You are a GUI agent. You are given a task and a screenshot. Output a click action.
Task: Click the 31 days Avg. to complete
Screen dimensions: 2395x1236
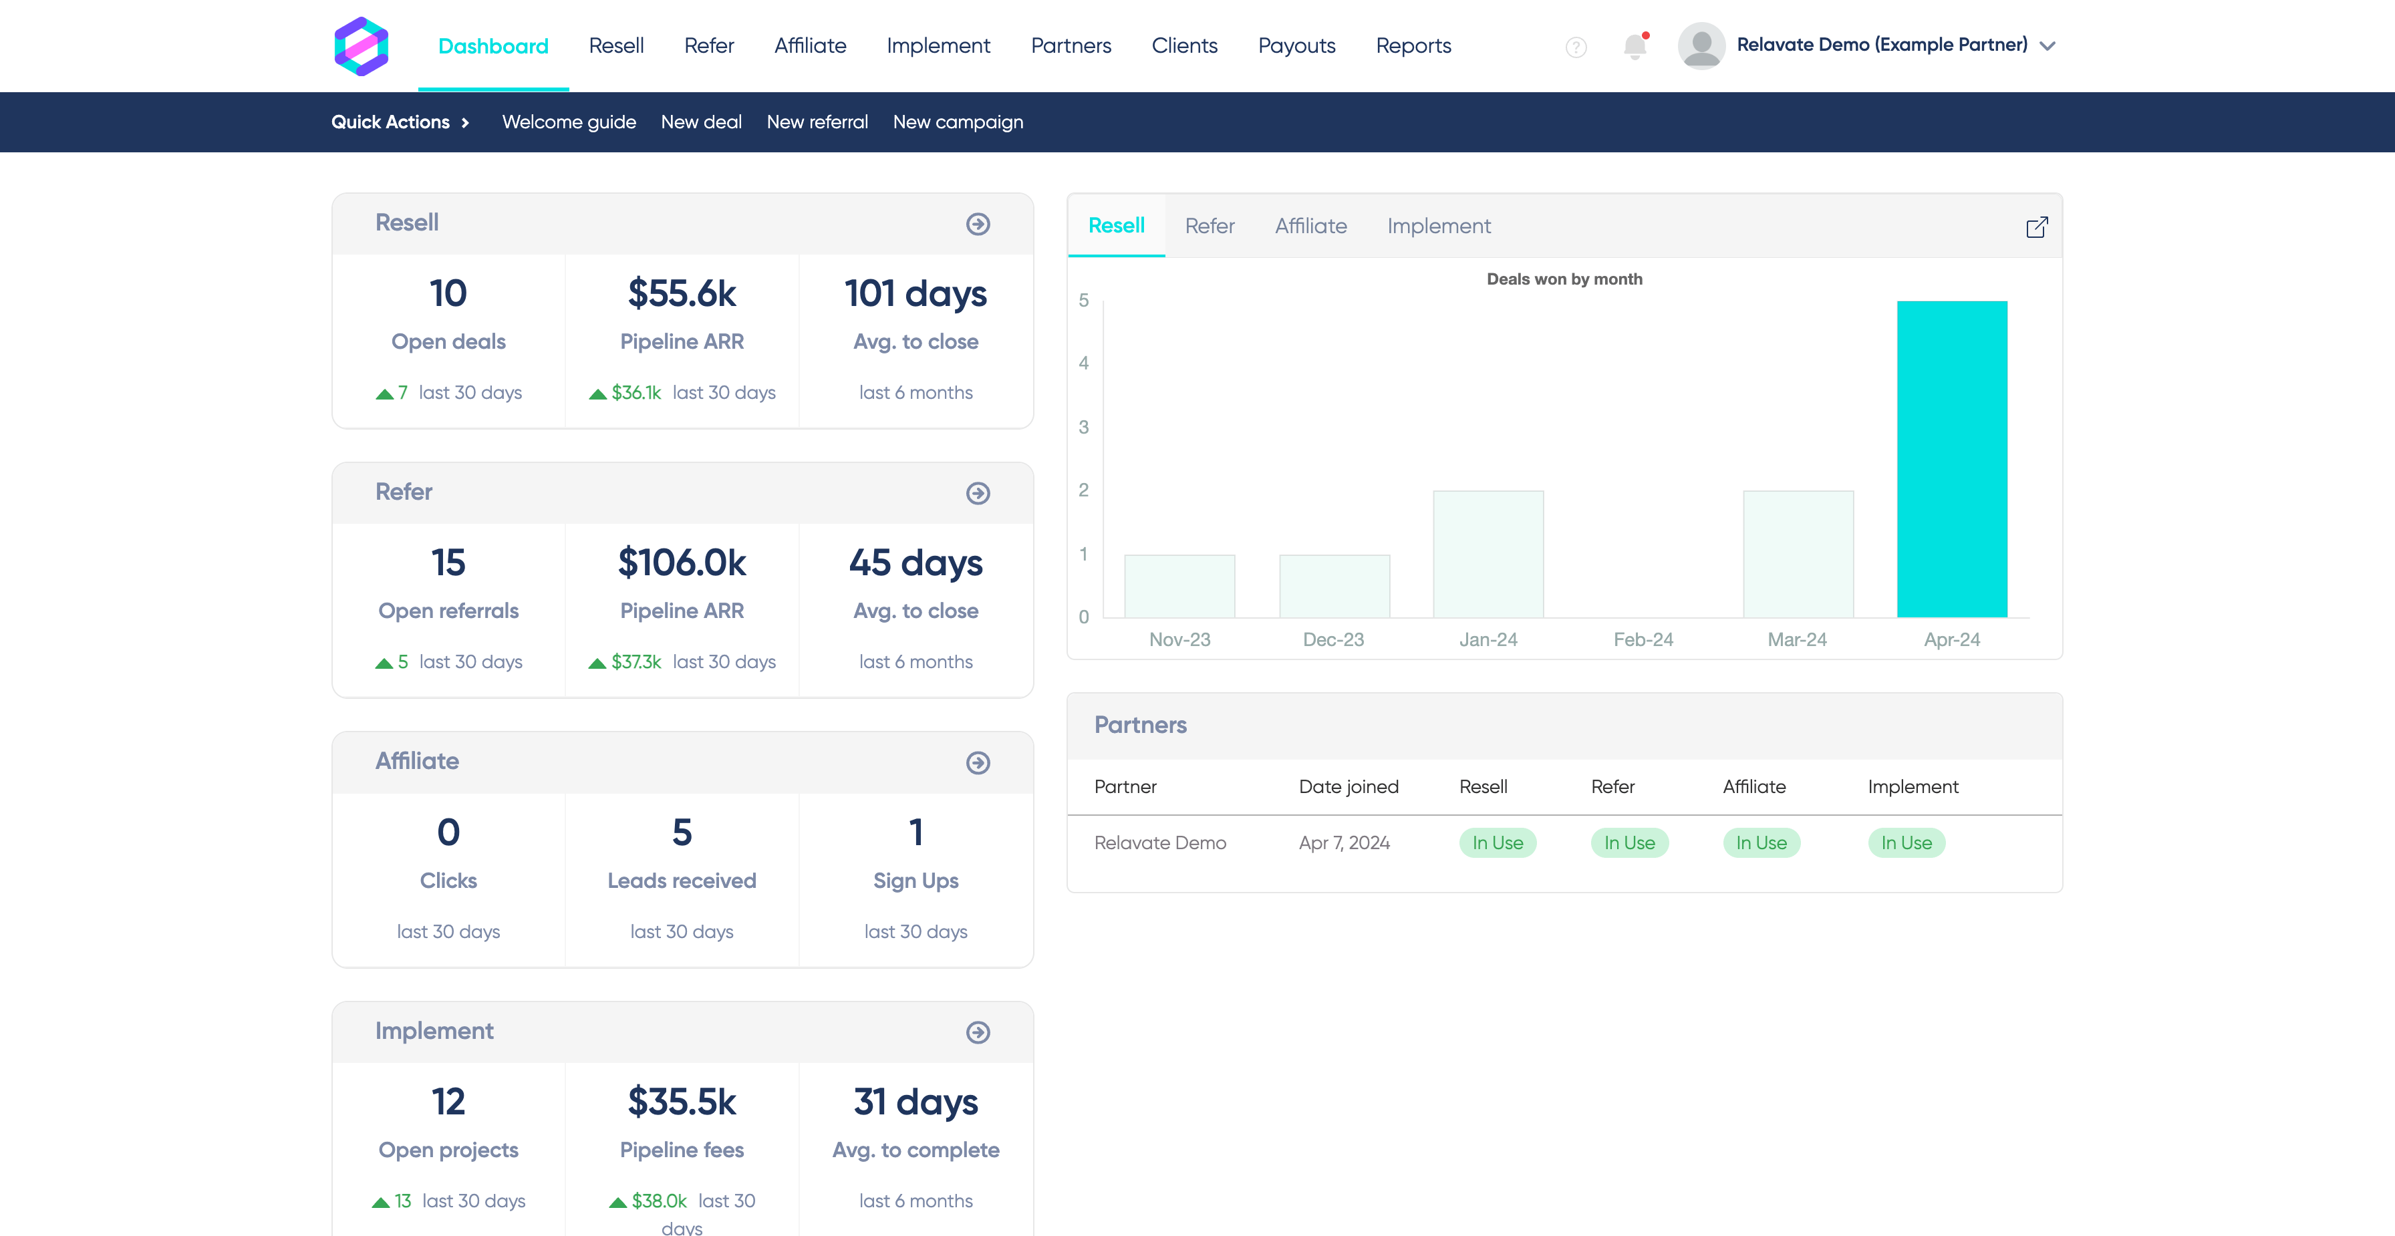point(915,1124)
